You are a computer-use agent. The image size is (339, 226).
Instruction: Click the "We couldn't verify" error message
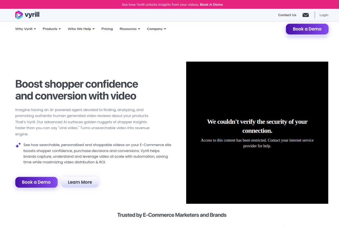point(257,126)
